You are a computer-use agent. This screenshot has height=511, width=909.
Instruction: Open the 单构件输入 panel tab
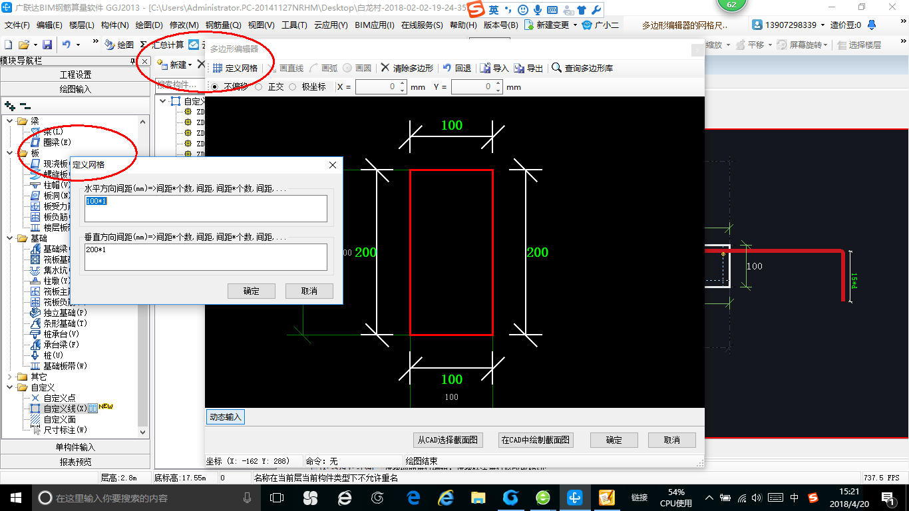point(75,447)
